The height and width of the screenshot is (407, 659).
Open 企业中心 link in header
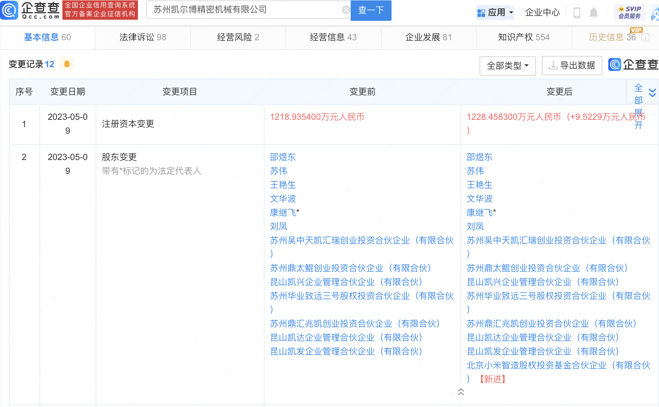[x=542, y=13]
